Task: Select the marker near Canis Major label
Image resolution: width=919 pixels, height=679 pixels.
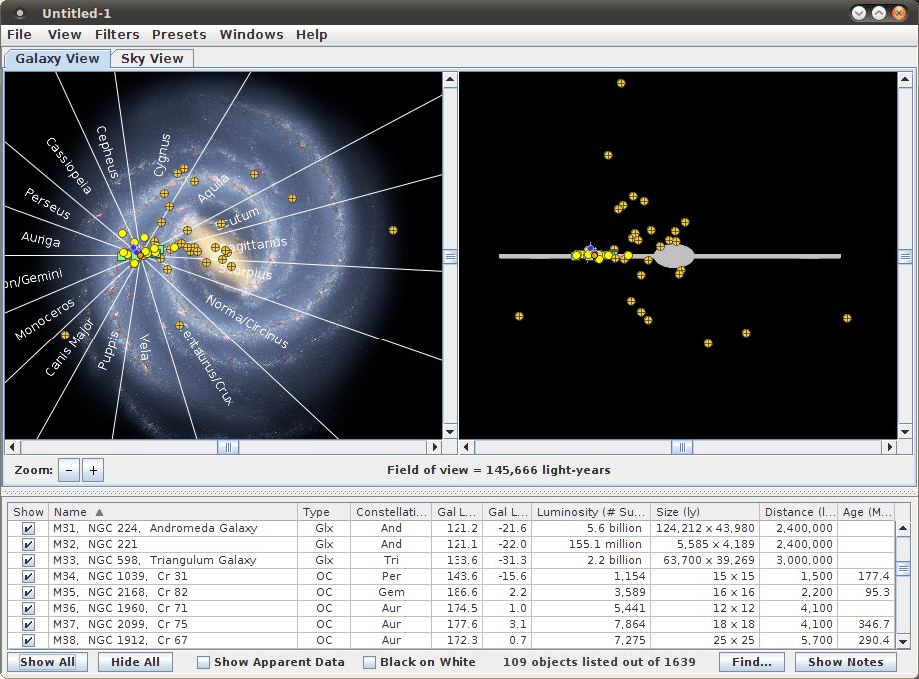Action: (65, 336)
